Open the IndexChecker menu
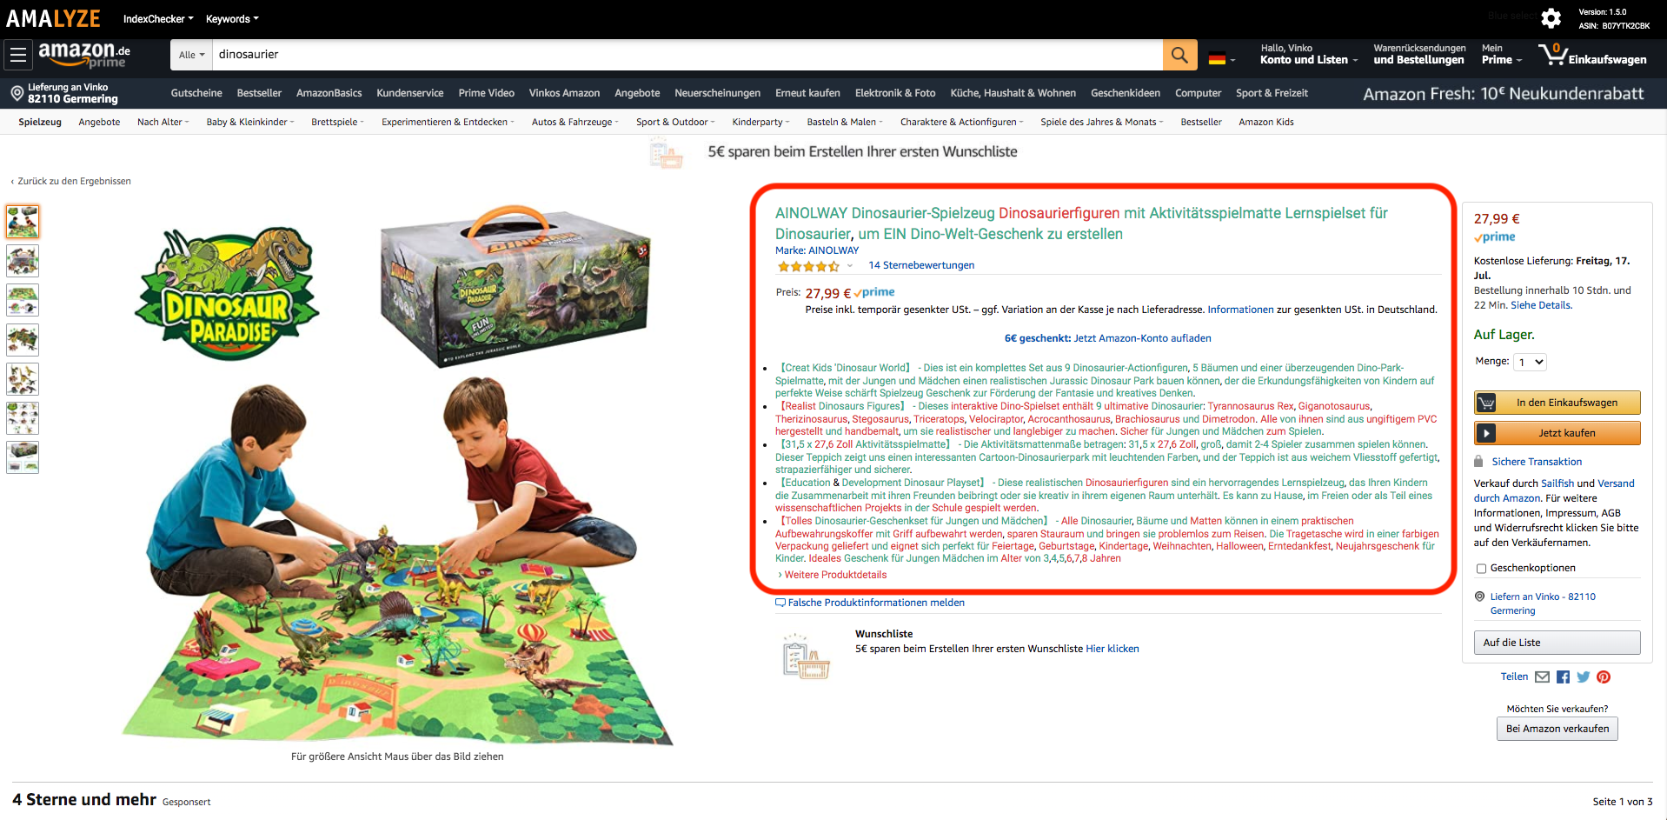 [158, 18]
